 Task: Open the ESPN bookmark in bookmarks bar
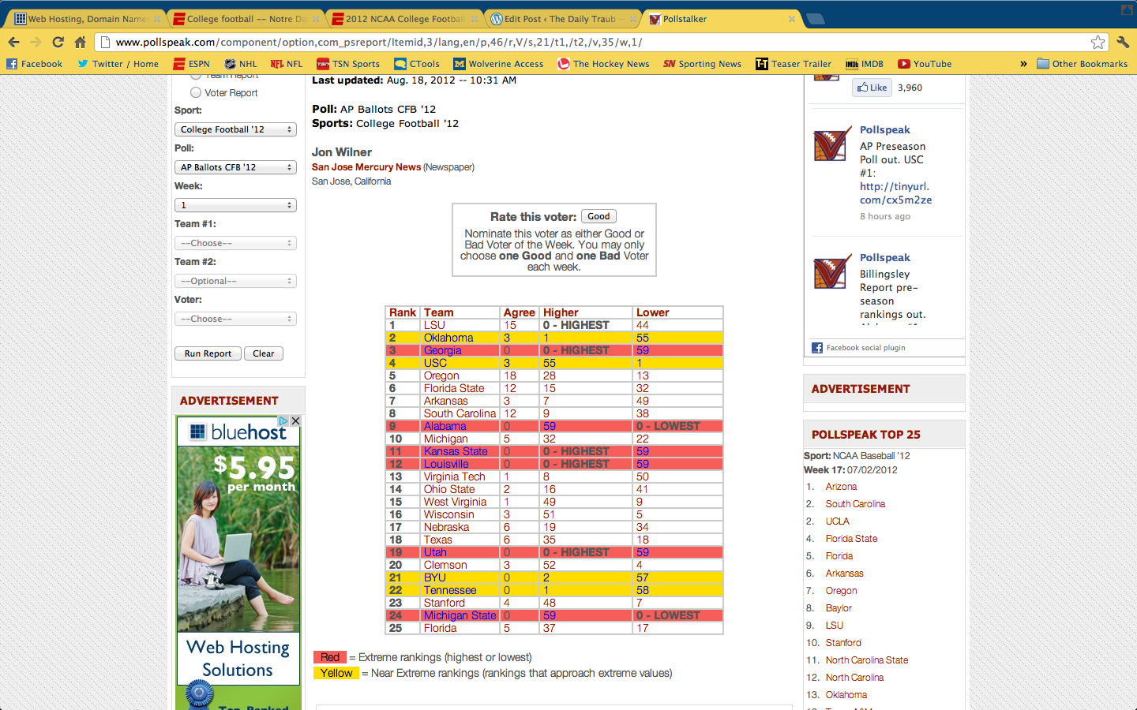pos(191,64)
